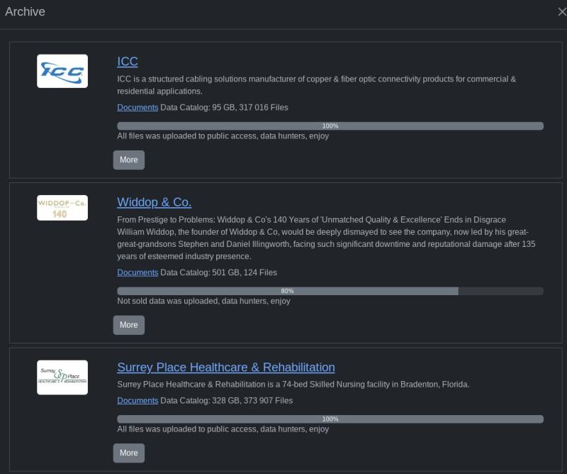567x474 pixels.
Task: Open the ICC title link
Action: coord(128,62)
